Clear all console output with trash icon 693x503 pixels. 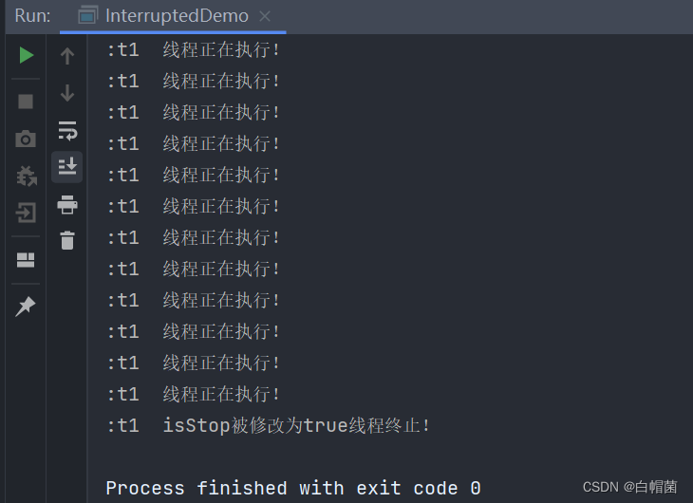point(67,240)
